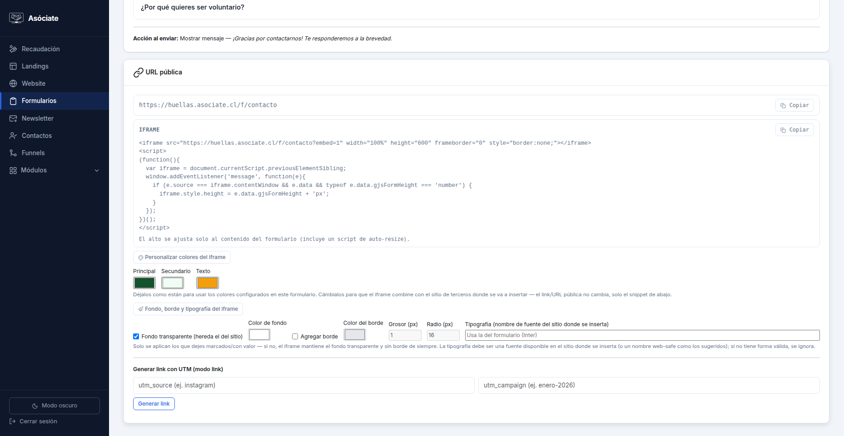Image resolution: width=844 pixels, height=436 pixels.
Task: Click the Recaudación sidebar icon
Action: pos(13,49)
